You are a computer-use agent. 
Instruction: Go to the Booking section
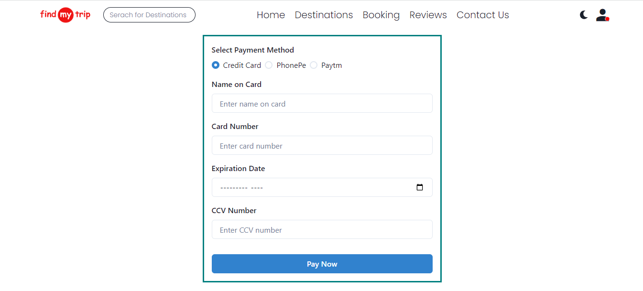pos(381,15)
